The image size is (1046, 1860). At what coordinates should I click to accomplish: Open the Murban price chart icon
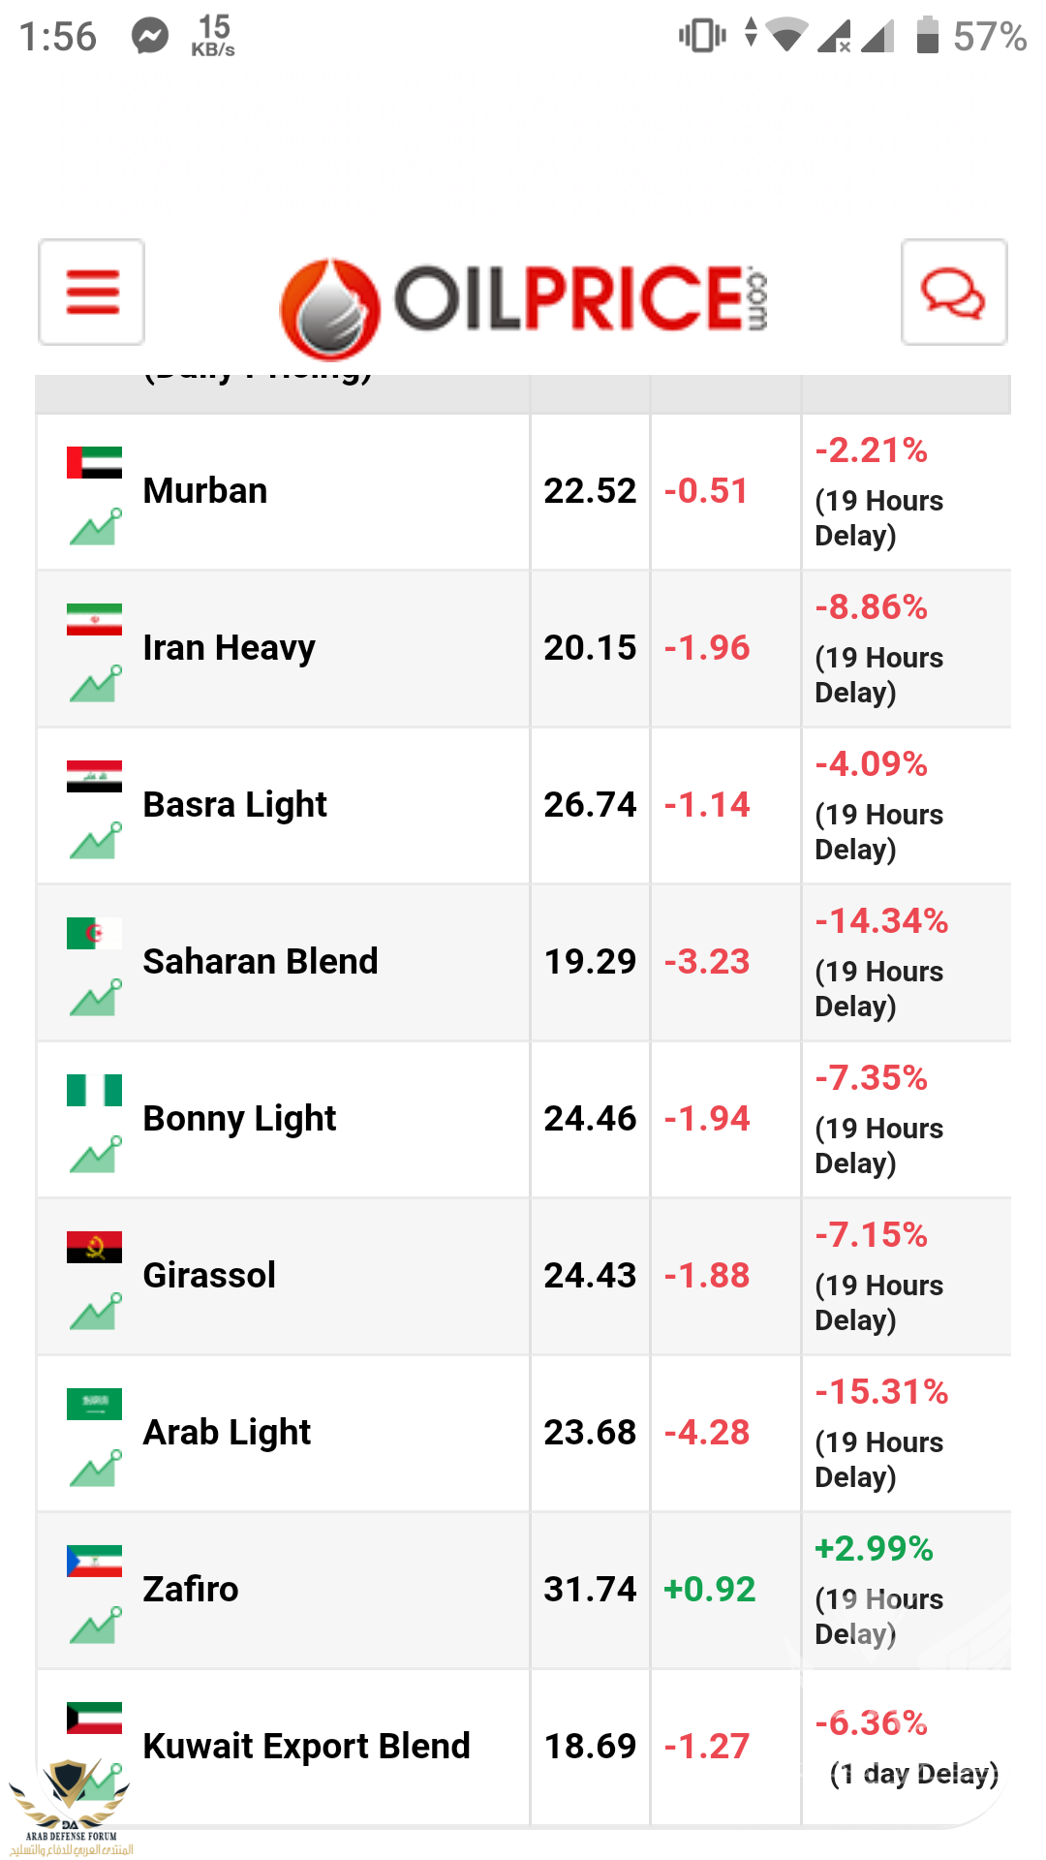95,527
